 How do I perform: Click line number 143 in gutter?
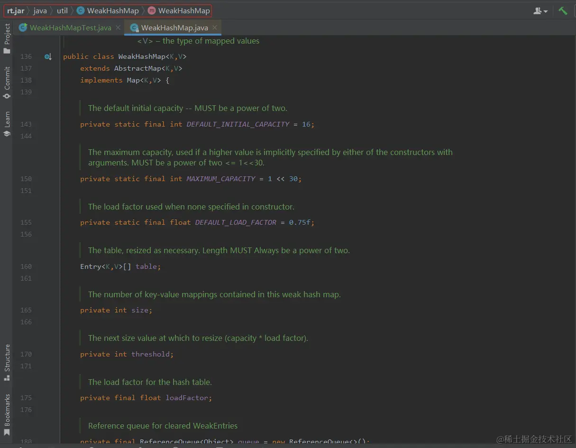[26, 124]
